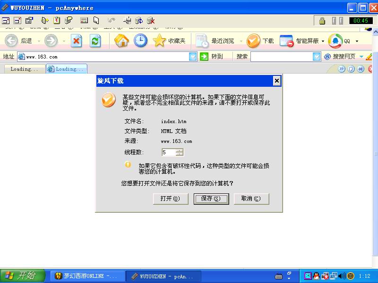Viewport: 378px width, 283px height.
Task: Click the browser forward arrow icon
Action: click(52, 41)
